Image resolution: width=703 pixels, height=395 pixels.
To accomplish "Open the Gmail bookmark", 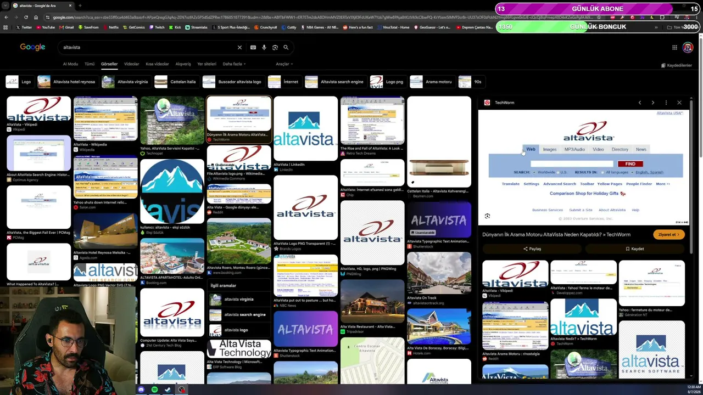I will [66, 27].
